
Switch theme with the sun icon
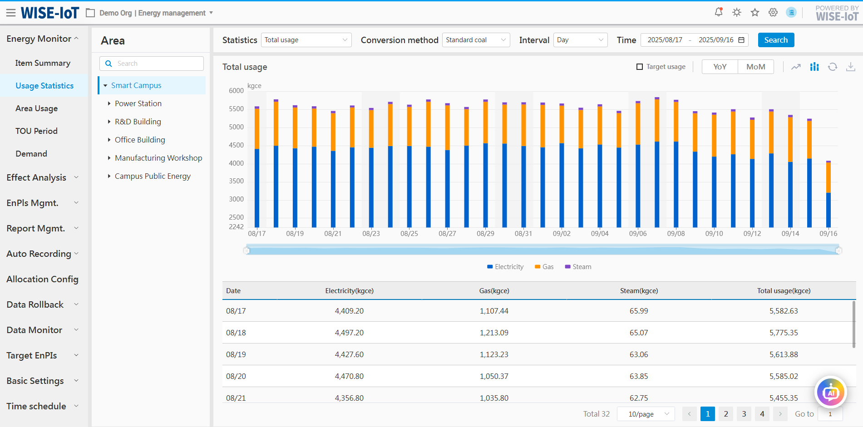click(736, 12)
